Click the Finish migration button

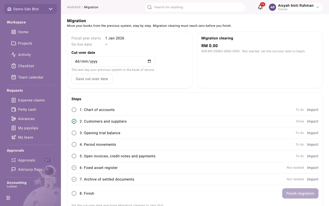(300, 193)
